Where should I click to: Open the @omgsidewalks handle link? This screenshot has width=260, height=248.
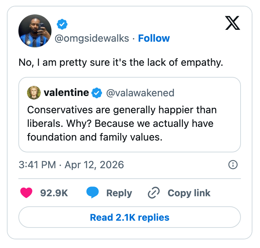pos(91,38)
